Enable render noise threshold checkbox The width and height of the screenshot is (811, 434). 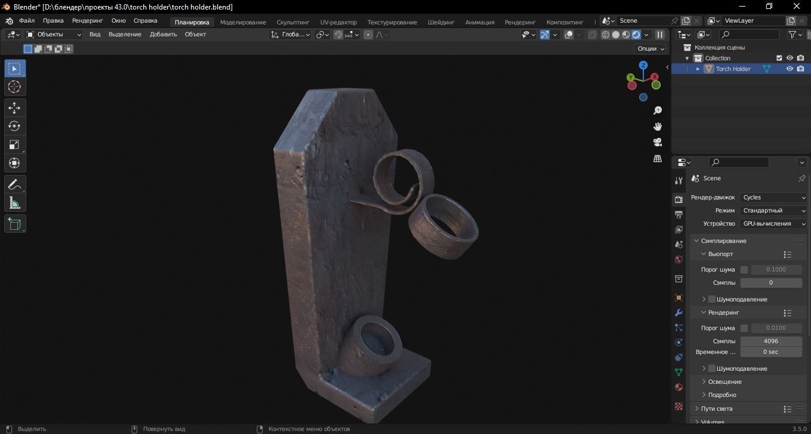(x=744, y=328)
